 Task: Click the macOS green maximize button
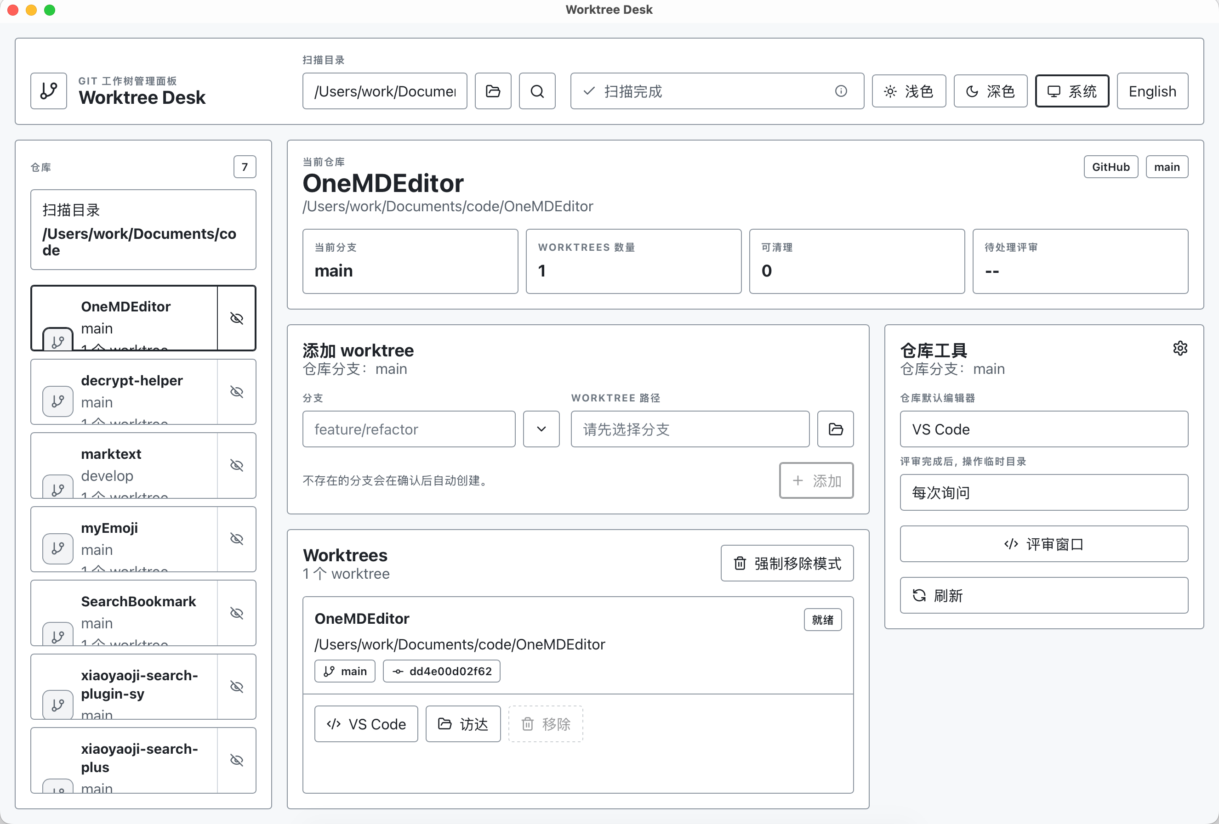click(x=49, y=10)
